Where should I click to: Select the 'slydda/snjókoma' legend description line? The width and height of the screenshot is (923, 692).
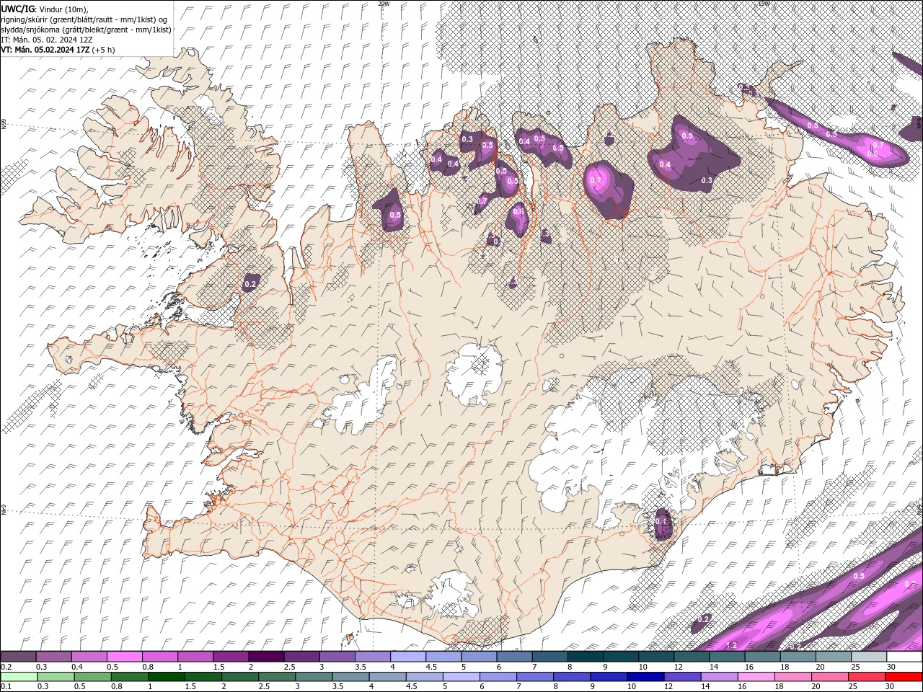click(86, 30)
